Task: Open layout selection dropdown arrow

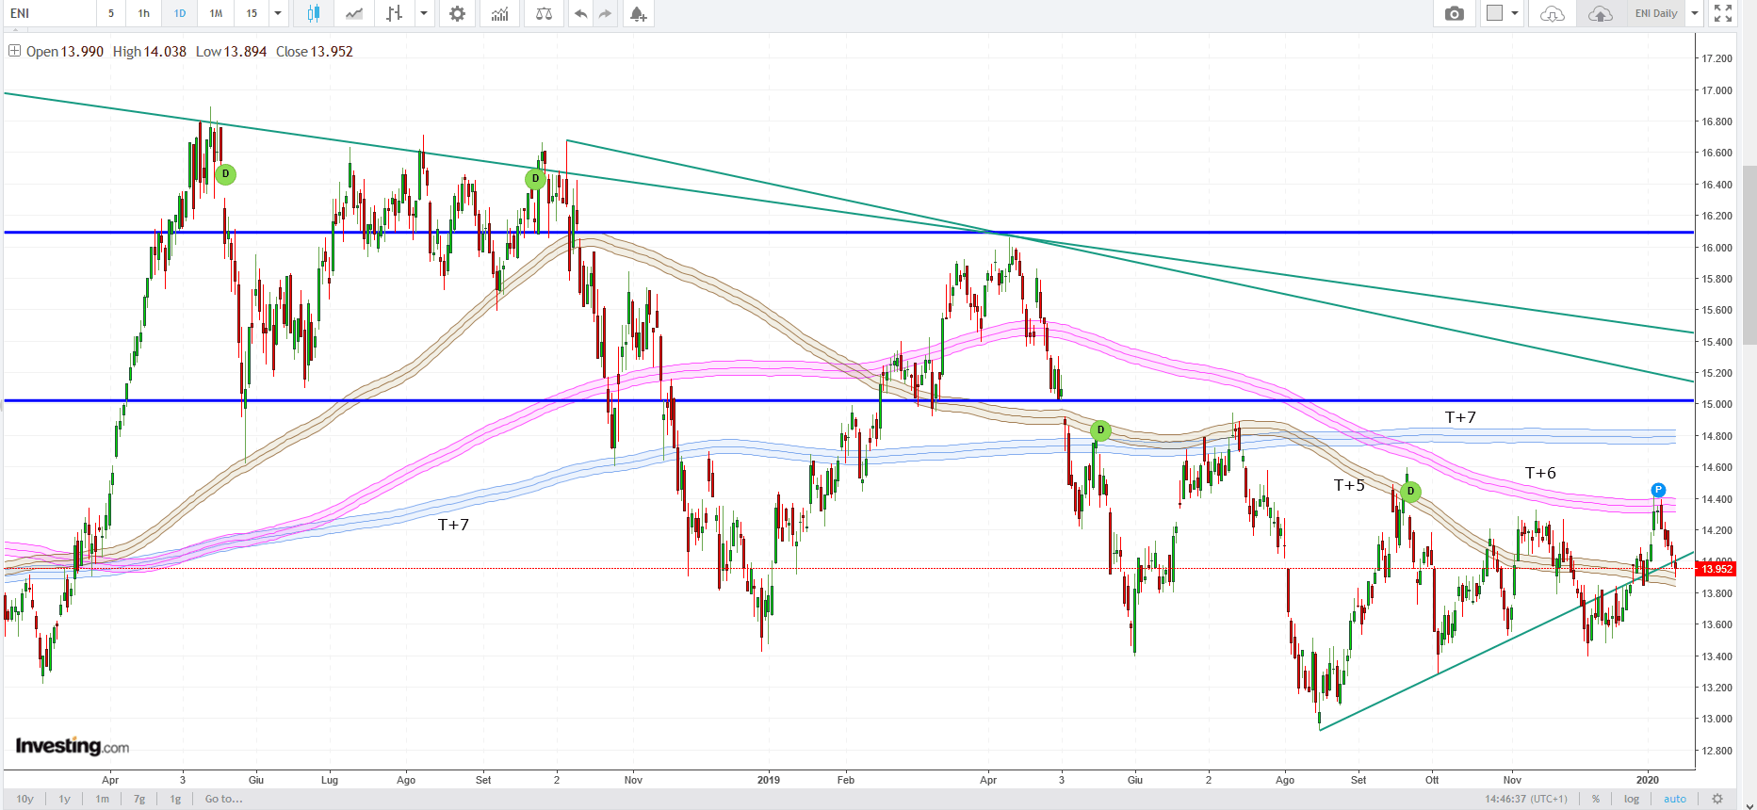Action: click(x=1515, y=13)
